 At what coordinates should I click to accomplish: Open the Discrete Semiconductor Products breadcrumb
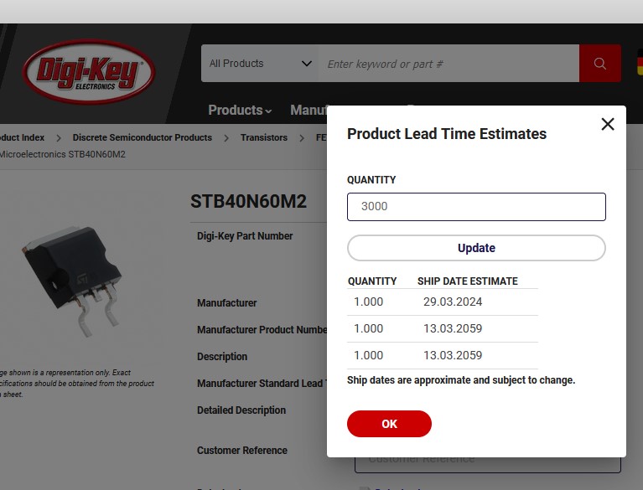[x=143, y=137]
